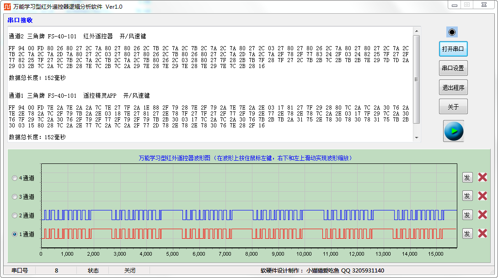The width and height of the screenshot is (498, 278).
Task: Click the scroll-up arrow of receive box
Action: pos(417,31)
